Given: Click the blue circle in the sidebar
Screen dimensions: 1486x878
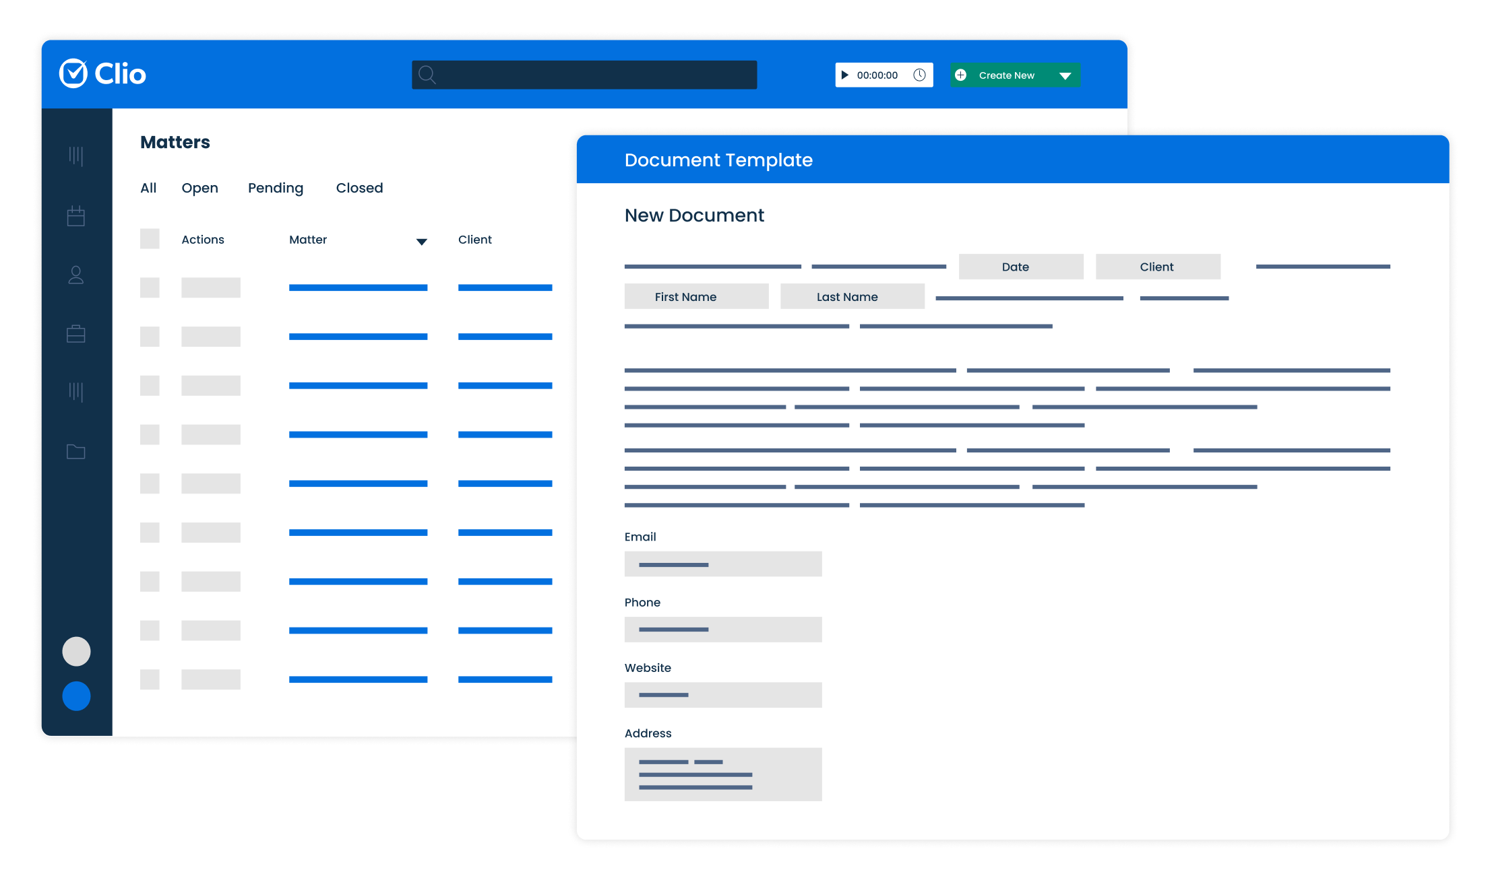Looking at the screenshot, I should pos(76,696).
